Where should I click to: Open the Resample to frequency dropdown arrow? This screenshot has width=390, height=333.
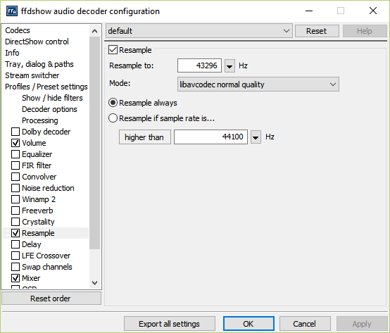tap(229, 65)
